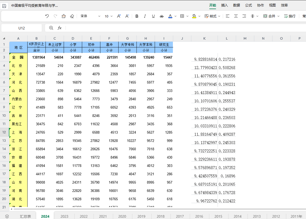306x219 pixels.
Task: Click the save document icon
Action: pos(4,6)
